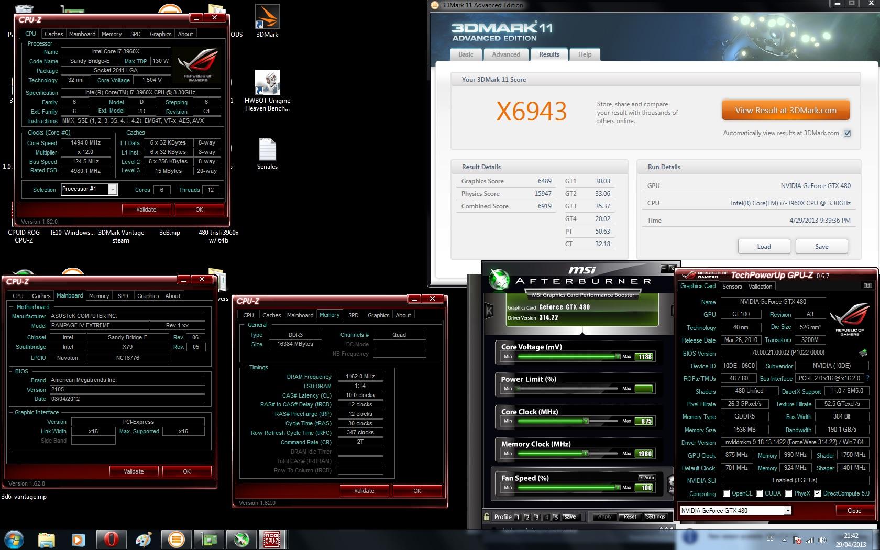Open the Seriales text file icon
Viewport: 880px width, 550px height.
click(267, 149)
